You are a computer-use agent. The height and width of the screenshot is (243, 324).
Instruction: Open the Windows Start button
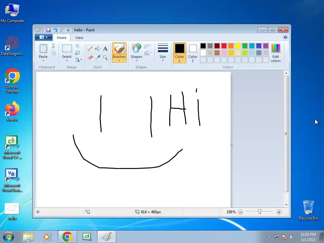[x=9, y=237]
